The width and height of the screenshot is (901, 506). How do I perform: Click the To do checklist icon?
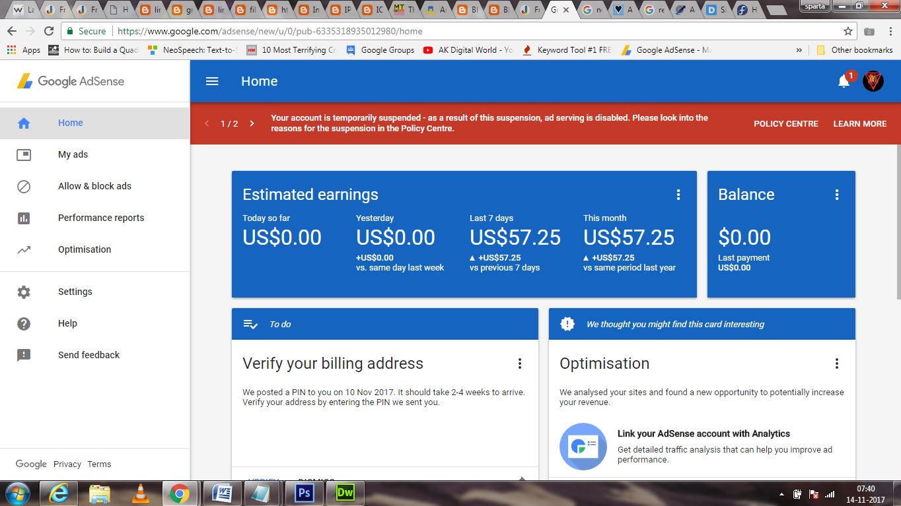click(250, 324)
